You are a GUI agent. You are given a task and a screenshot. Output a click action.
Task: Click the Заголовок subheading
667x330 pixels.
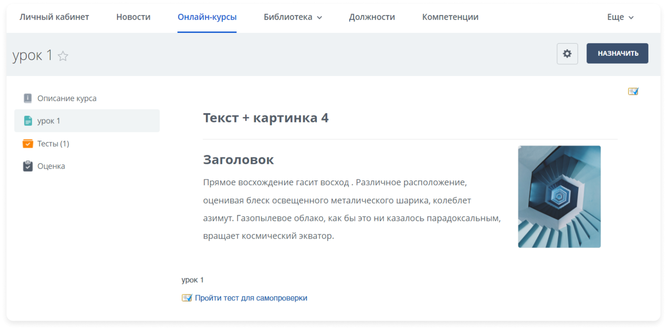pos(238,160)
